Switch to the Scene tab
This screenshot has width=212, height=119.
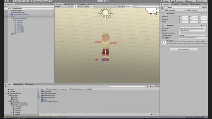59,4
